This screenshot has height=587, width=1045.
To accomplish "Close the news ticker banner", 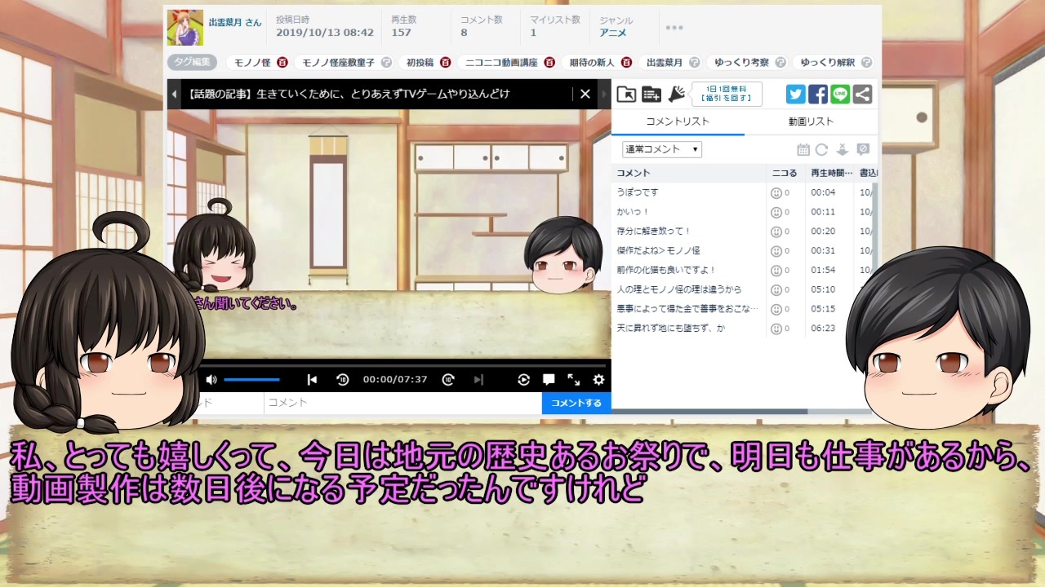I will pyautogui.click(x=585, y=94).
